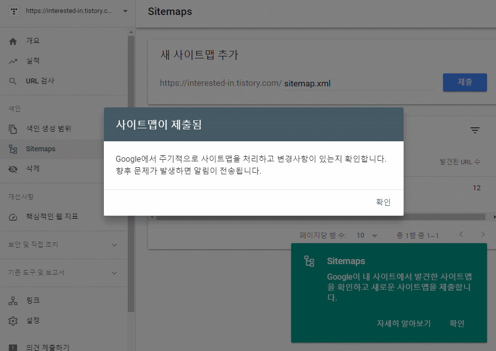Screen dimensions: 496x351
Task: Go to next page of sitemap table
Action: pyautogui.click(x=483, y=234)
